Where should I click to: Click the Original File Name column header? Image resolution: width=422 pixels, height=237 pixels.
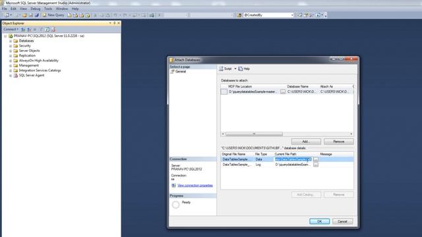tap(233, 154)
